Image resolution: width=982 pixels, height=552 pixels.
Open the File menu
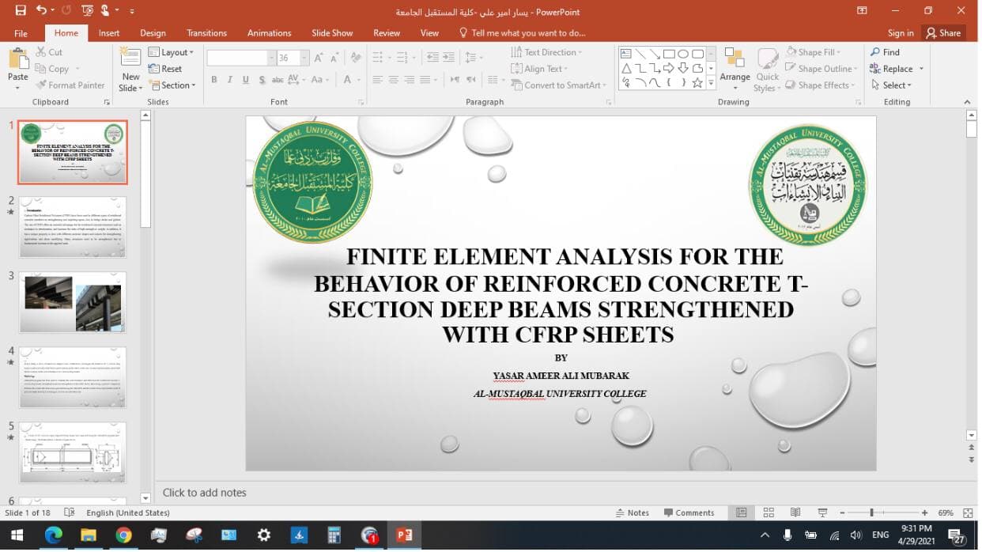[x=21, y=33]
